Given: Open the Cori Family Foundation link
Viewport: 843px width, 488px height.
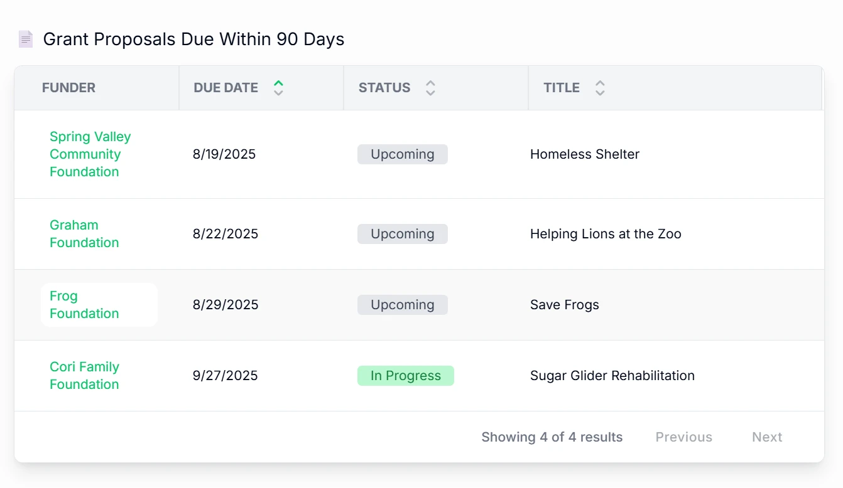Looking at the screenshot, I should point(84,376).
